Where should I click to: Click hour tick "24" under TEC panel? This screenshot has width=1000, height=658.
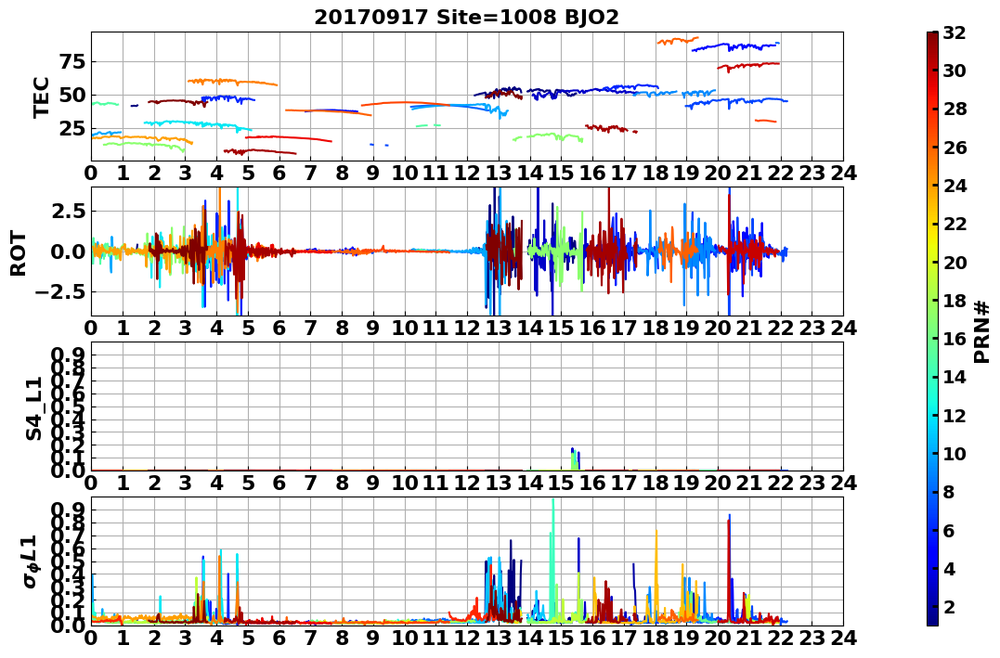[843, 173]
